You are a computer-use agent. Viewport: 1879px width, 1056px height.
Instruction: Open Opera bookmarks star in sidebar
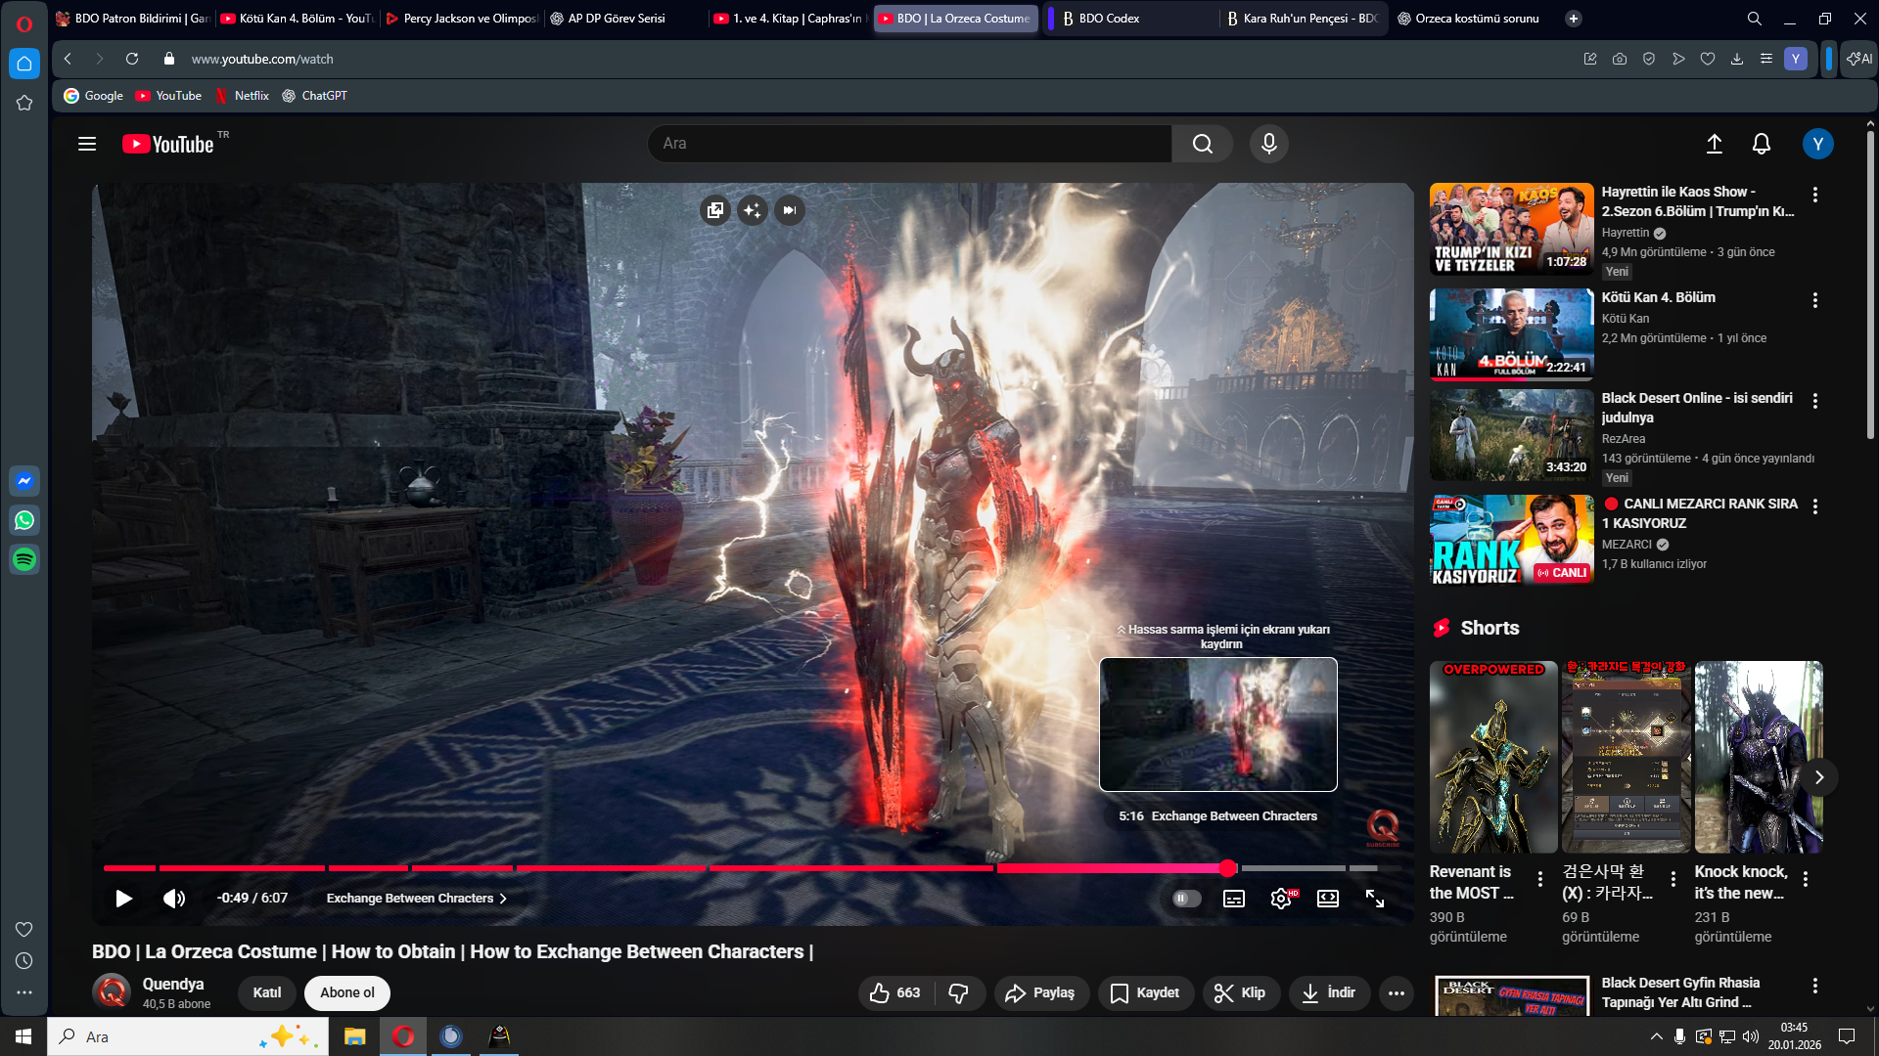coord(24,103)
